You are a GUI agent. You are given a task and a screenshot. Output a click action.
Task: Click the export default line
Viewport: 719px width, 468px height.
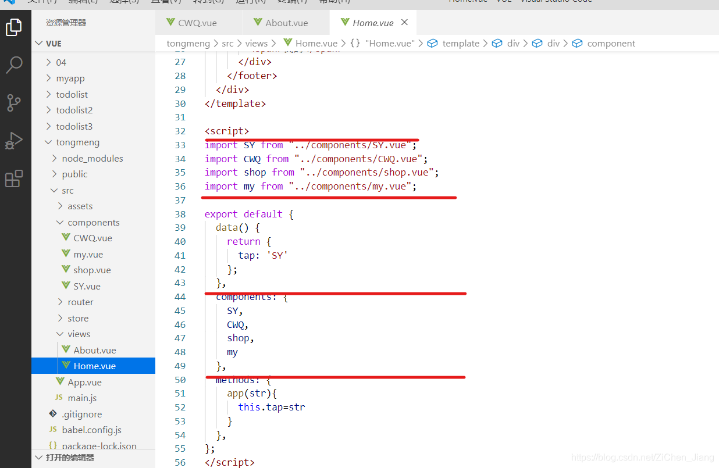click(x=249, y=214)
